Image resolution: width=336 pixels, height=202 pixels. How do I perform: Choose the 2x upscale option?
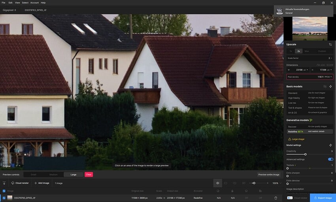click(x=298, y=51)
